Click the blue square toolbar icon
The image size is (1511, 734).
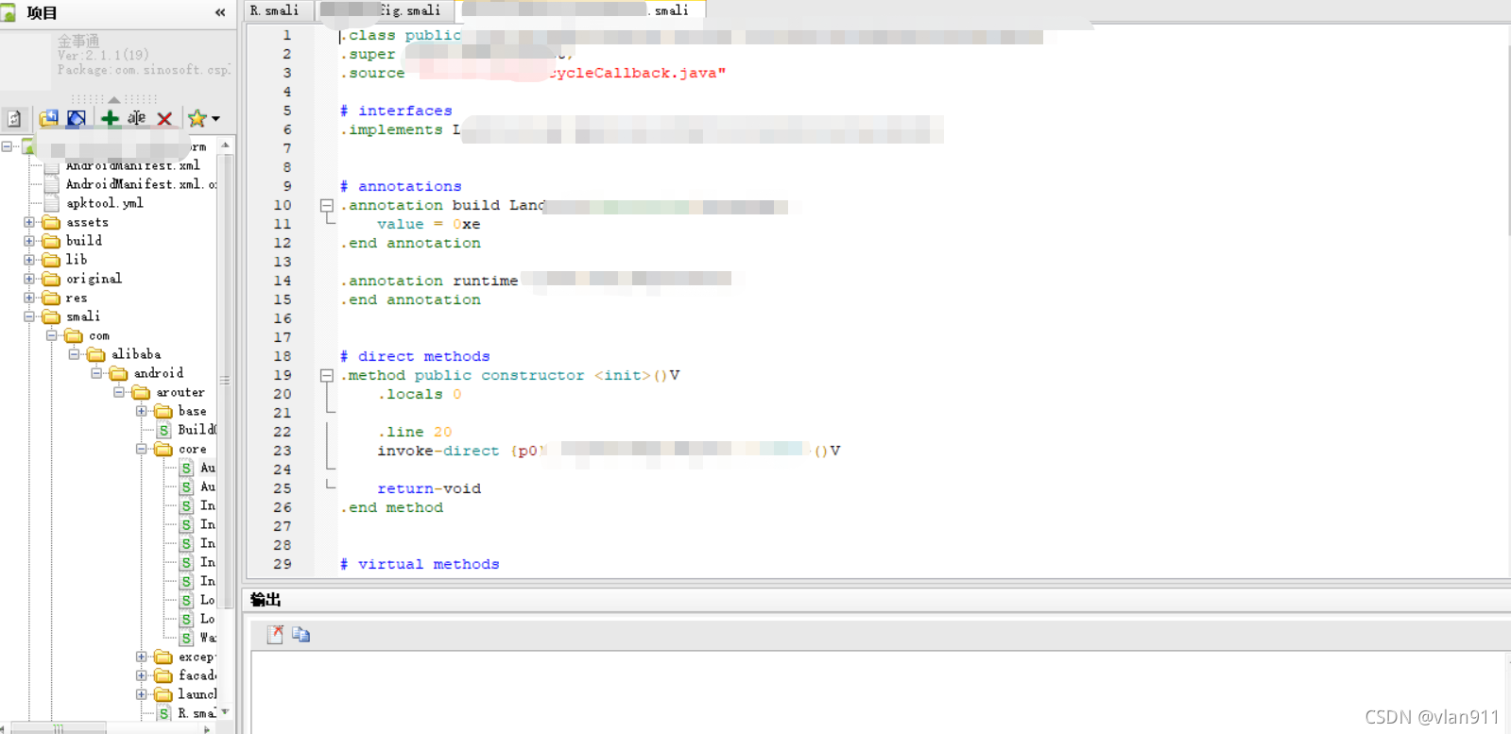click(77, 118)
